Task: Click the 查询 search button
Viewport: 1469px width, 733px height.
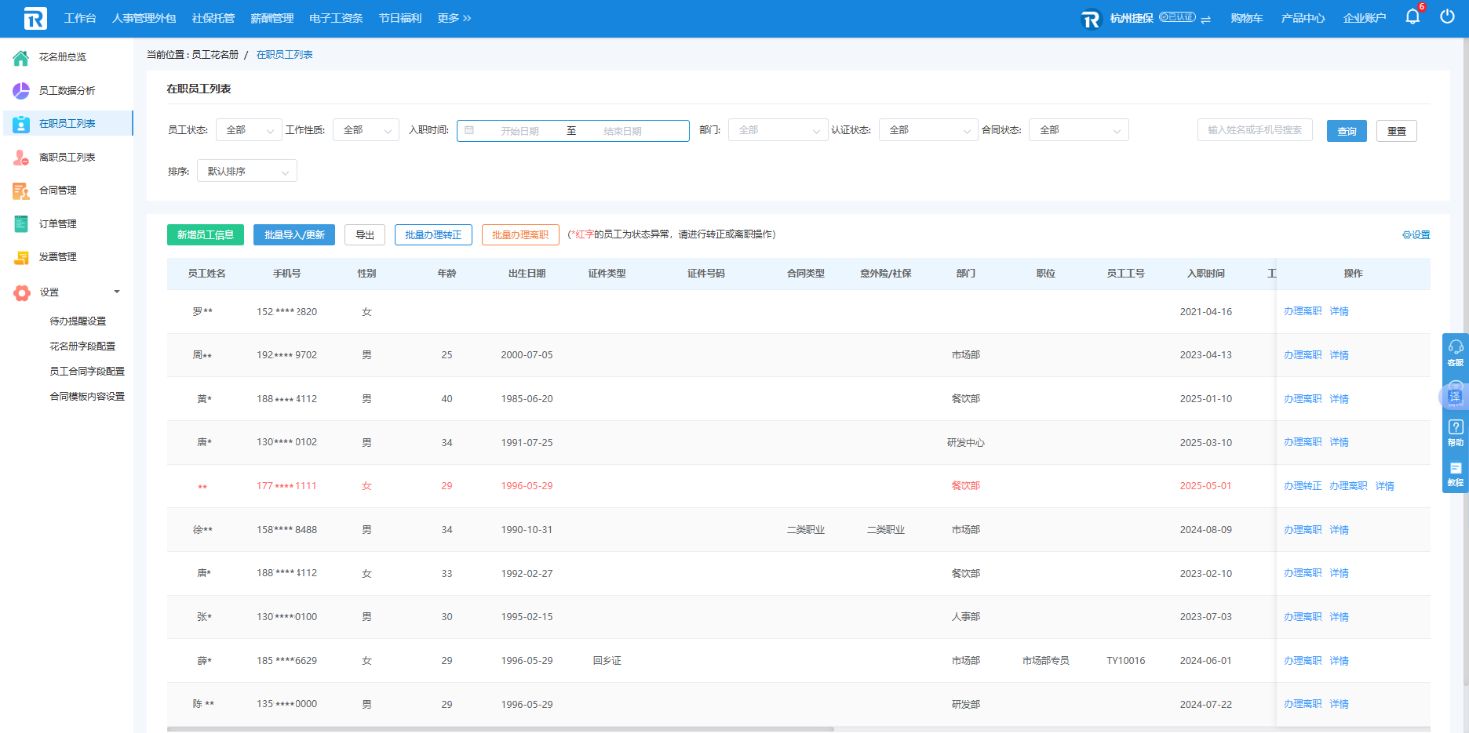Action: point(1347,131)
